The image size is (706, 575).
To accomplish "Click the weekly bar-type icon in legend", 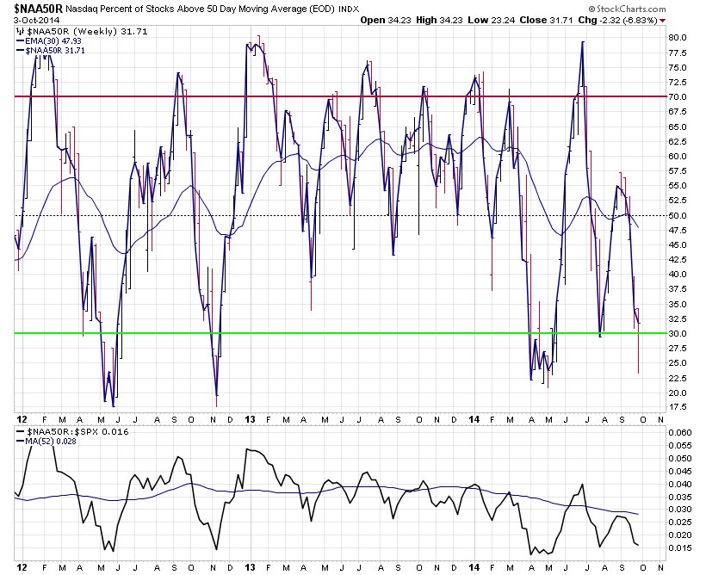I will (x=19, y=31).
